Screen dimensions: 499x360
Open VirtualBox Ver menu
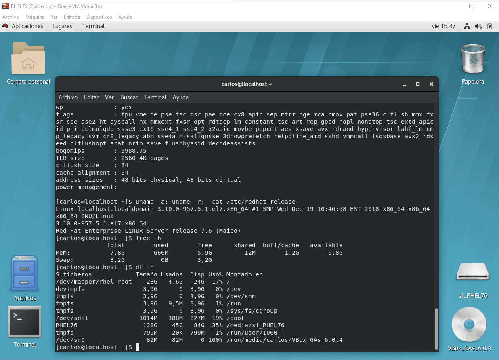(x=54, y=17)
